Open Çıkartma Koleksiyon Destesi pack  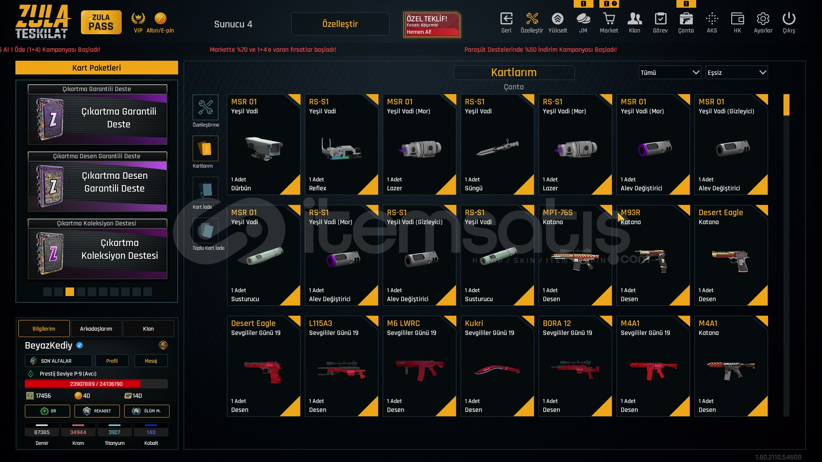click(97, 249)
